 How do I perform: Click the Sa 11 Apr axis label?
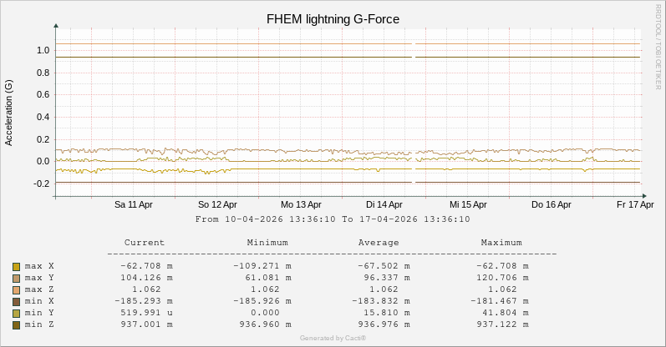pyautogui.click(x=134, y=204)
